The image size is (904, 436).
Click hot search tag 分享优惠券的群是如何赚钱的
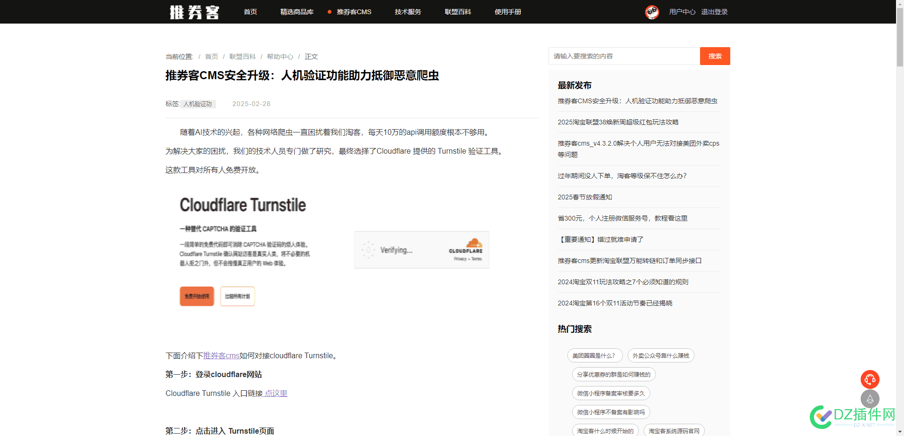(613, 375)
